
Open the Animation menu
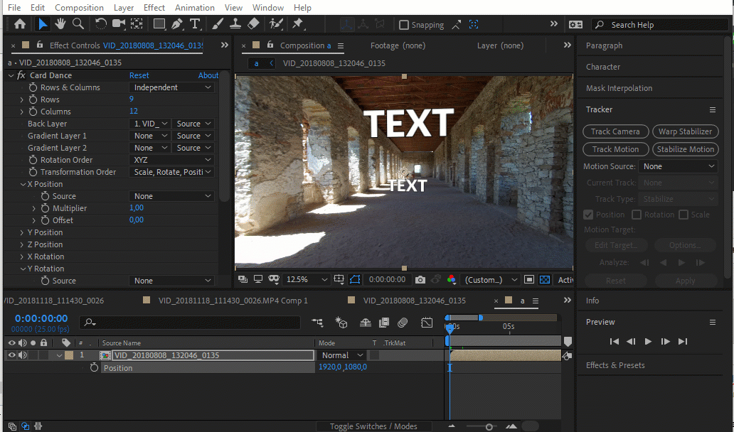tap(194, 8)
